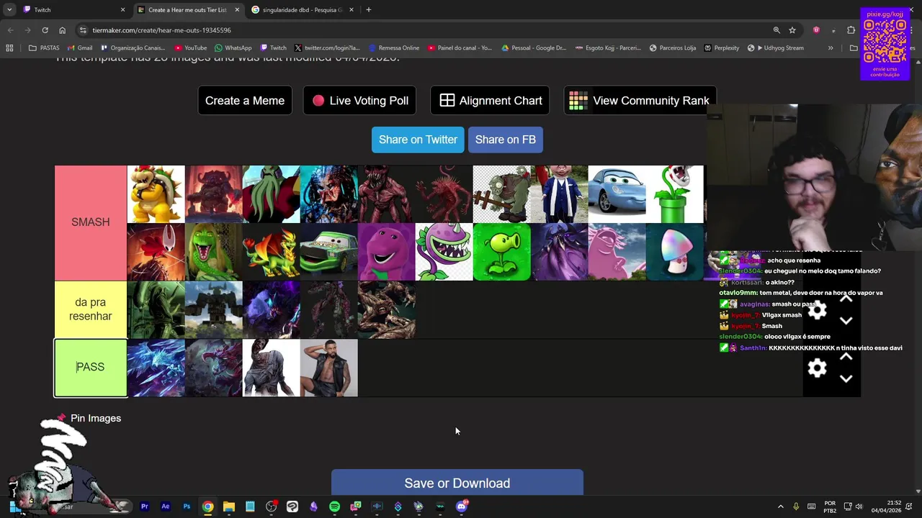Show hidden system tray icons
Image resolution: width=922 pixels, height=518 pixels.
[780, 506]
